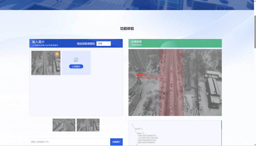Click the 请选择推理模型 label text
The height and width of the screenshot is (146, 256).
[86, 44]
